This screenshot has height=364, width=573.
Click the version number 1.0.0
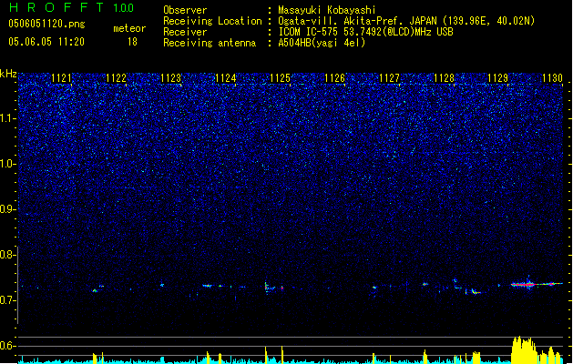click(x=124, y=8)
